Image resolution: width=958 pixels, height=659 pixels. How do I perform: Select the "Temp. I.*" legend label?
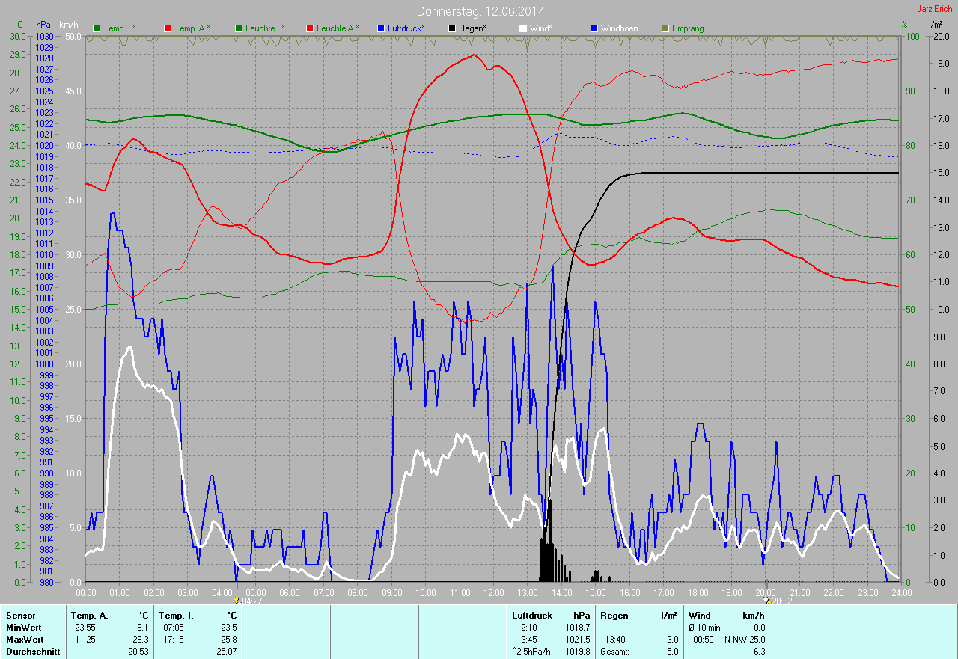[120, 28]
